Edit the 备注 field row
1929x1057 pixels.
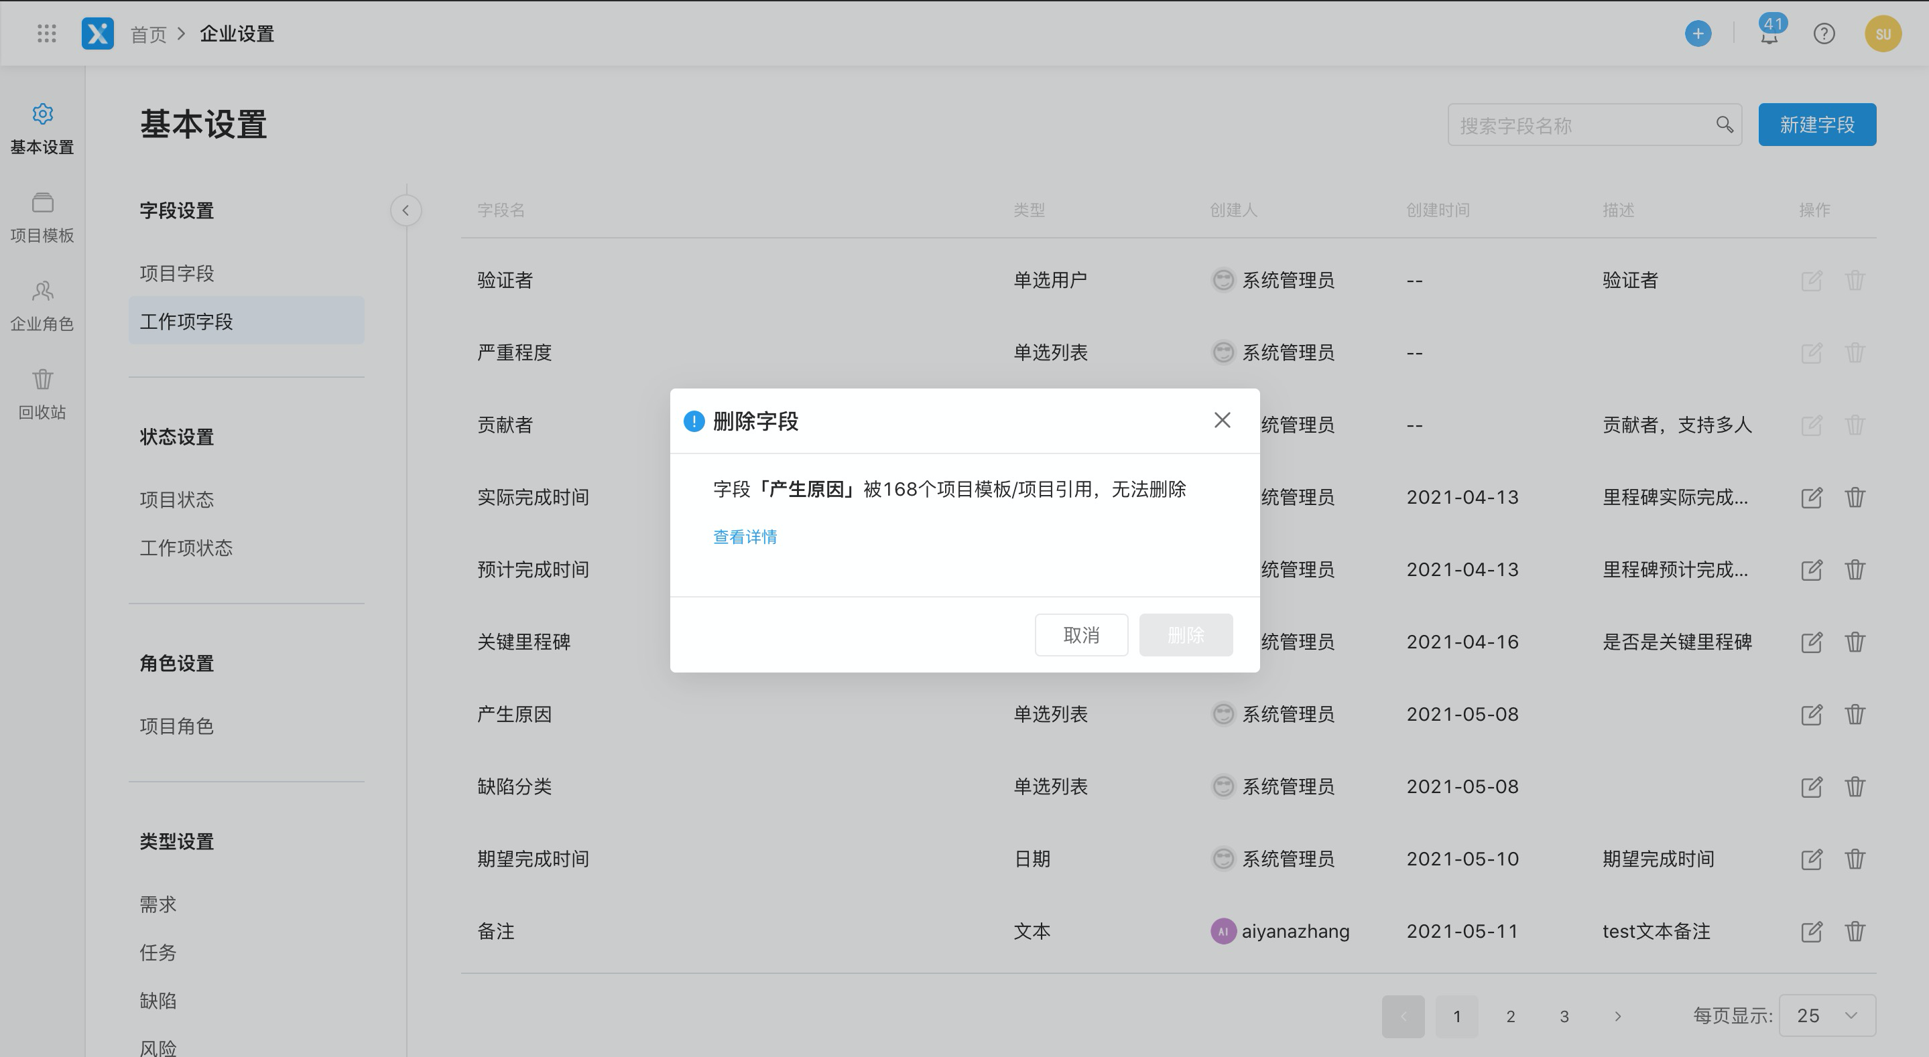tap(1810, 931)
